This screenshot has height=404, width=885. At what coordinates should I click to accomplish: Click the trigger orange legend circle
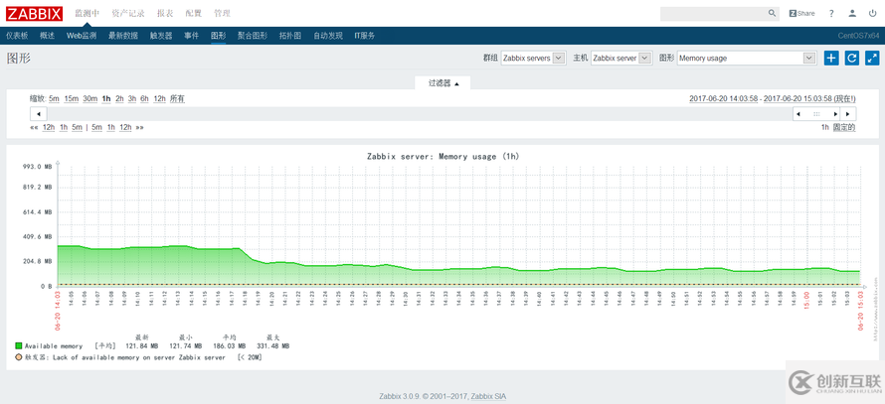click(19, 357)
